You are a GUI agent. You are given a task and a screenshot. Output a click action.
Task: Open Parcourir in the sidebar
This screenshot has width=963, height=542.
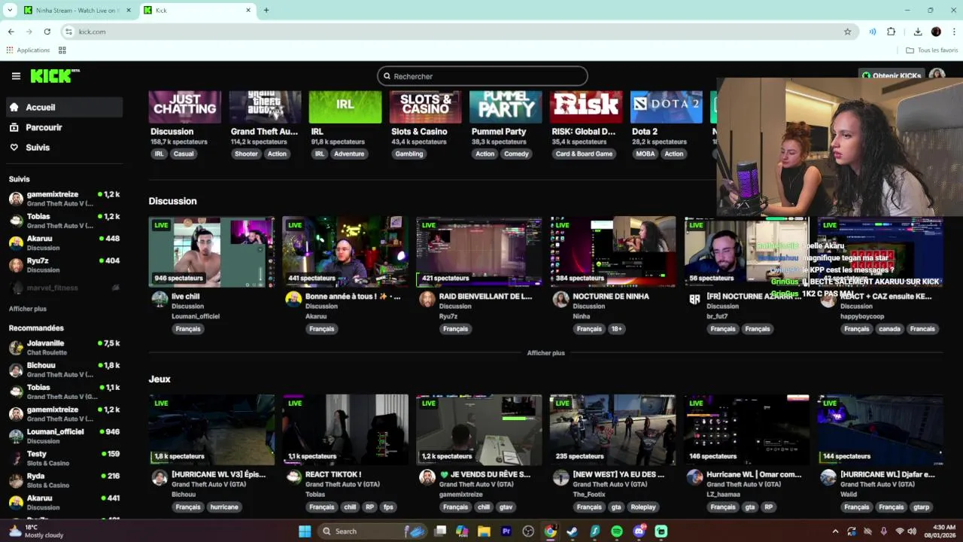click(65, 127)
